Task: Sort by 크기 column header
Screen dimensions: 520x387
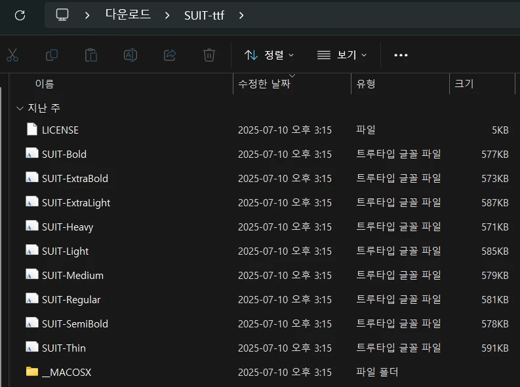Action: click(464, 84)
